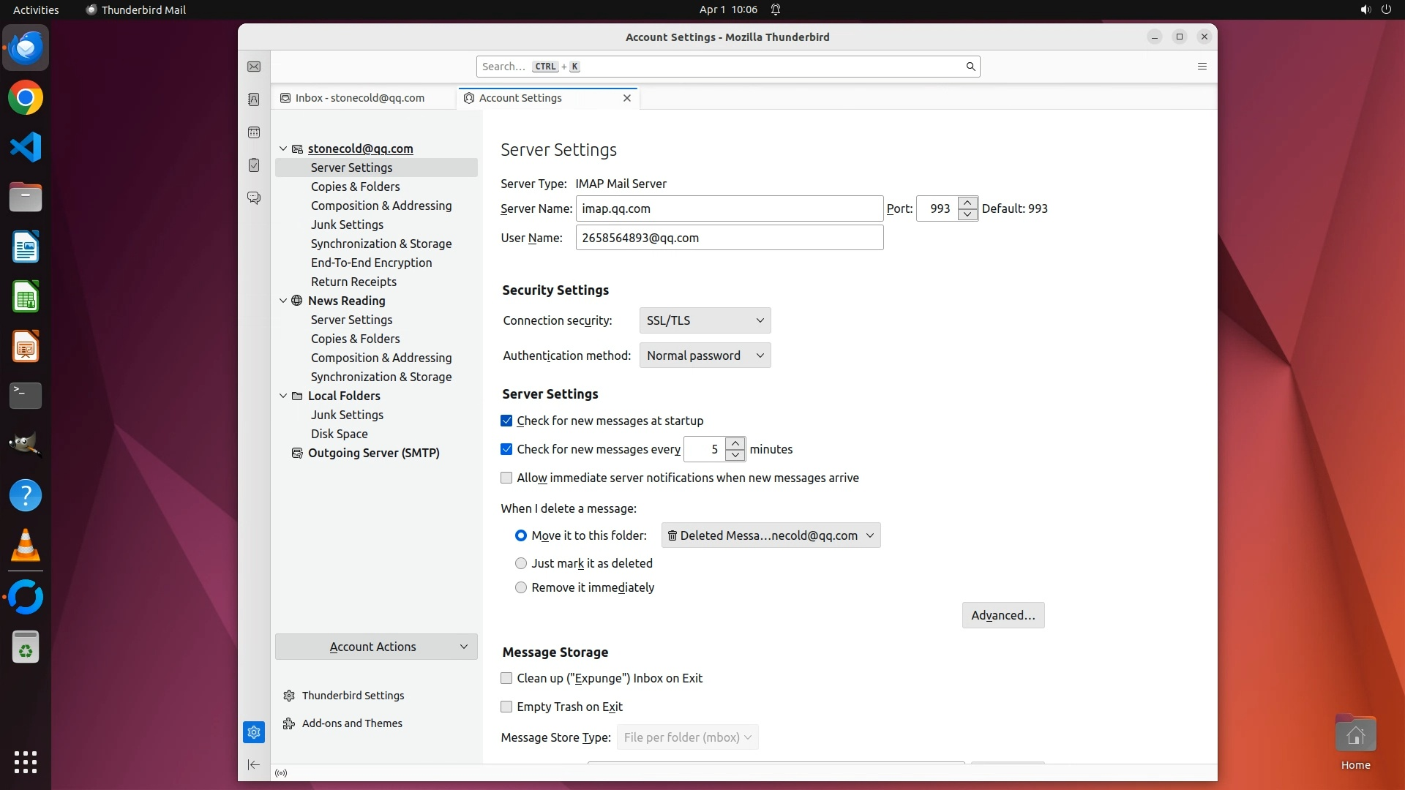The width and height of the screenshot is (1405, 790).
Task: Click the Settings gear in spaces toolbar
Action: click(254, 731)
